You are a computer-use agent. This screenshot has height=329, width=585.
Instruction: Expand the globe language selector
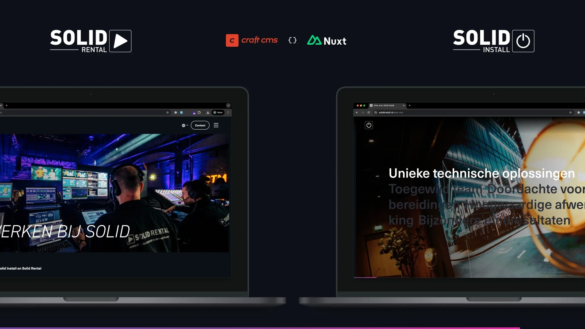(x=185, y=125)
